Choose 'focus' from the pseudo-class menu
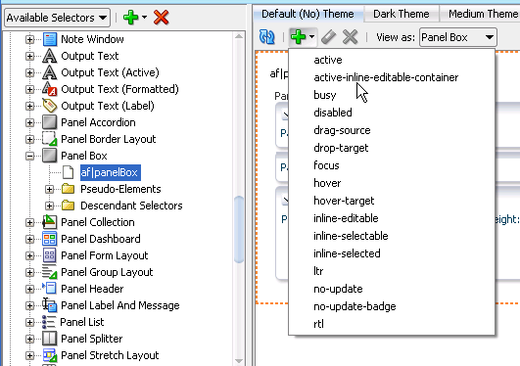 tap(392, 165)
